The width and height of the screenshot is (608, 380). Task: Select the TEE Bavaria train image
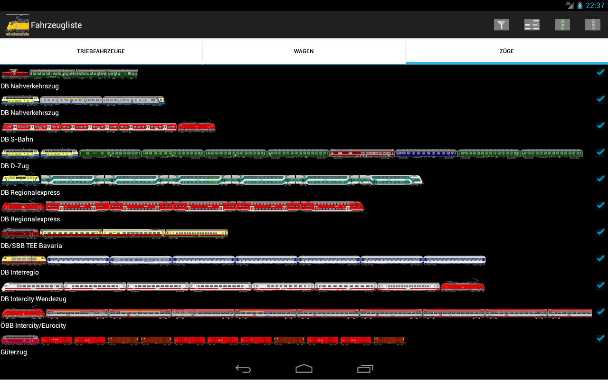(x=114, y=233)
